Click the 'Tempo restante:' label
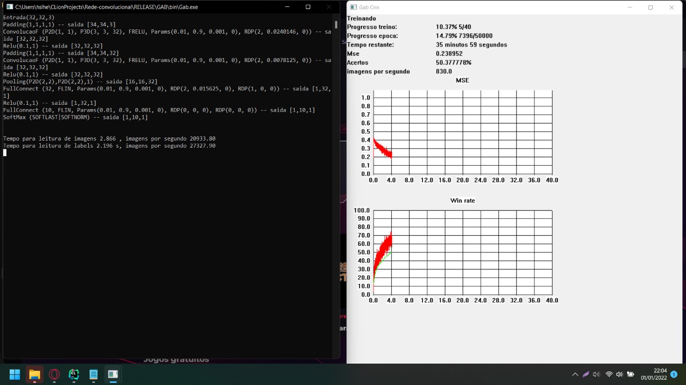This screenshot has width=686, height=385. (370, 45)
